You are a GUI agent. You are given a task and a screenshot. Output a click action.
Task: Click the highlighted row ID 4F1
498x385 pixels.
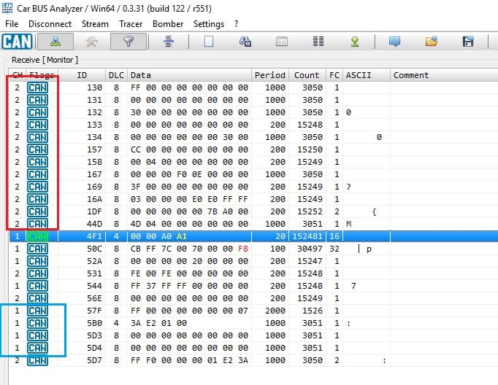coord(253,236)
